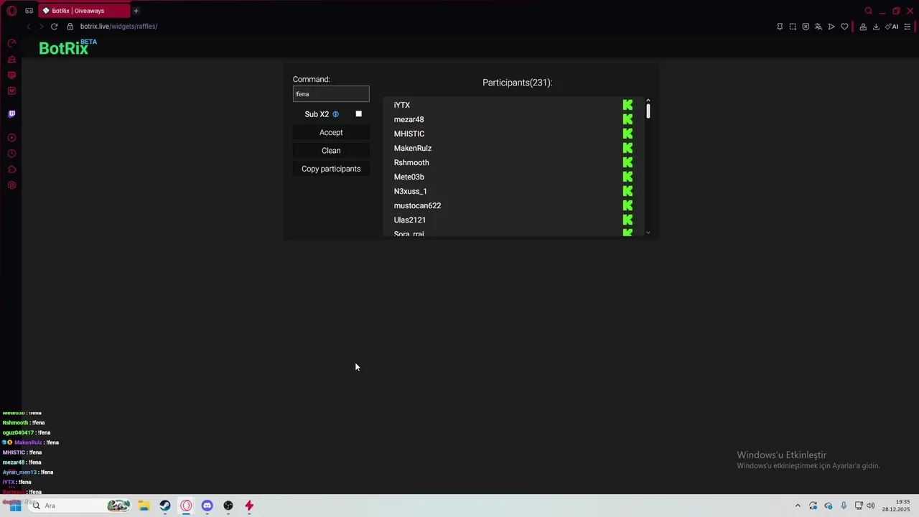The image size is (919, 517).
Task: Open the profile account icon
Action: [x=863, y=27]
